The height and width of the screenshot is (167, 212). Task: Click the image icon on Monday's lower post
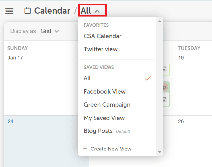165,100
